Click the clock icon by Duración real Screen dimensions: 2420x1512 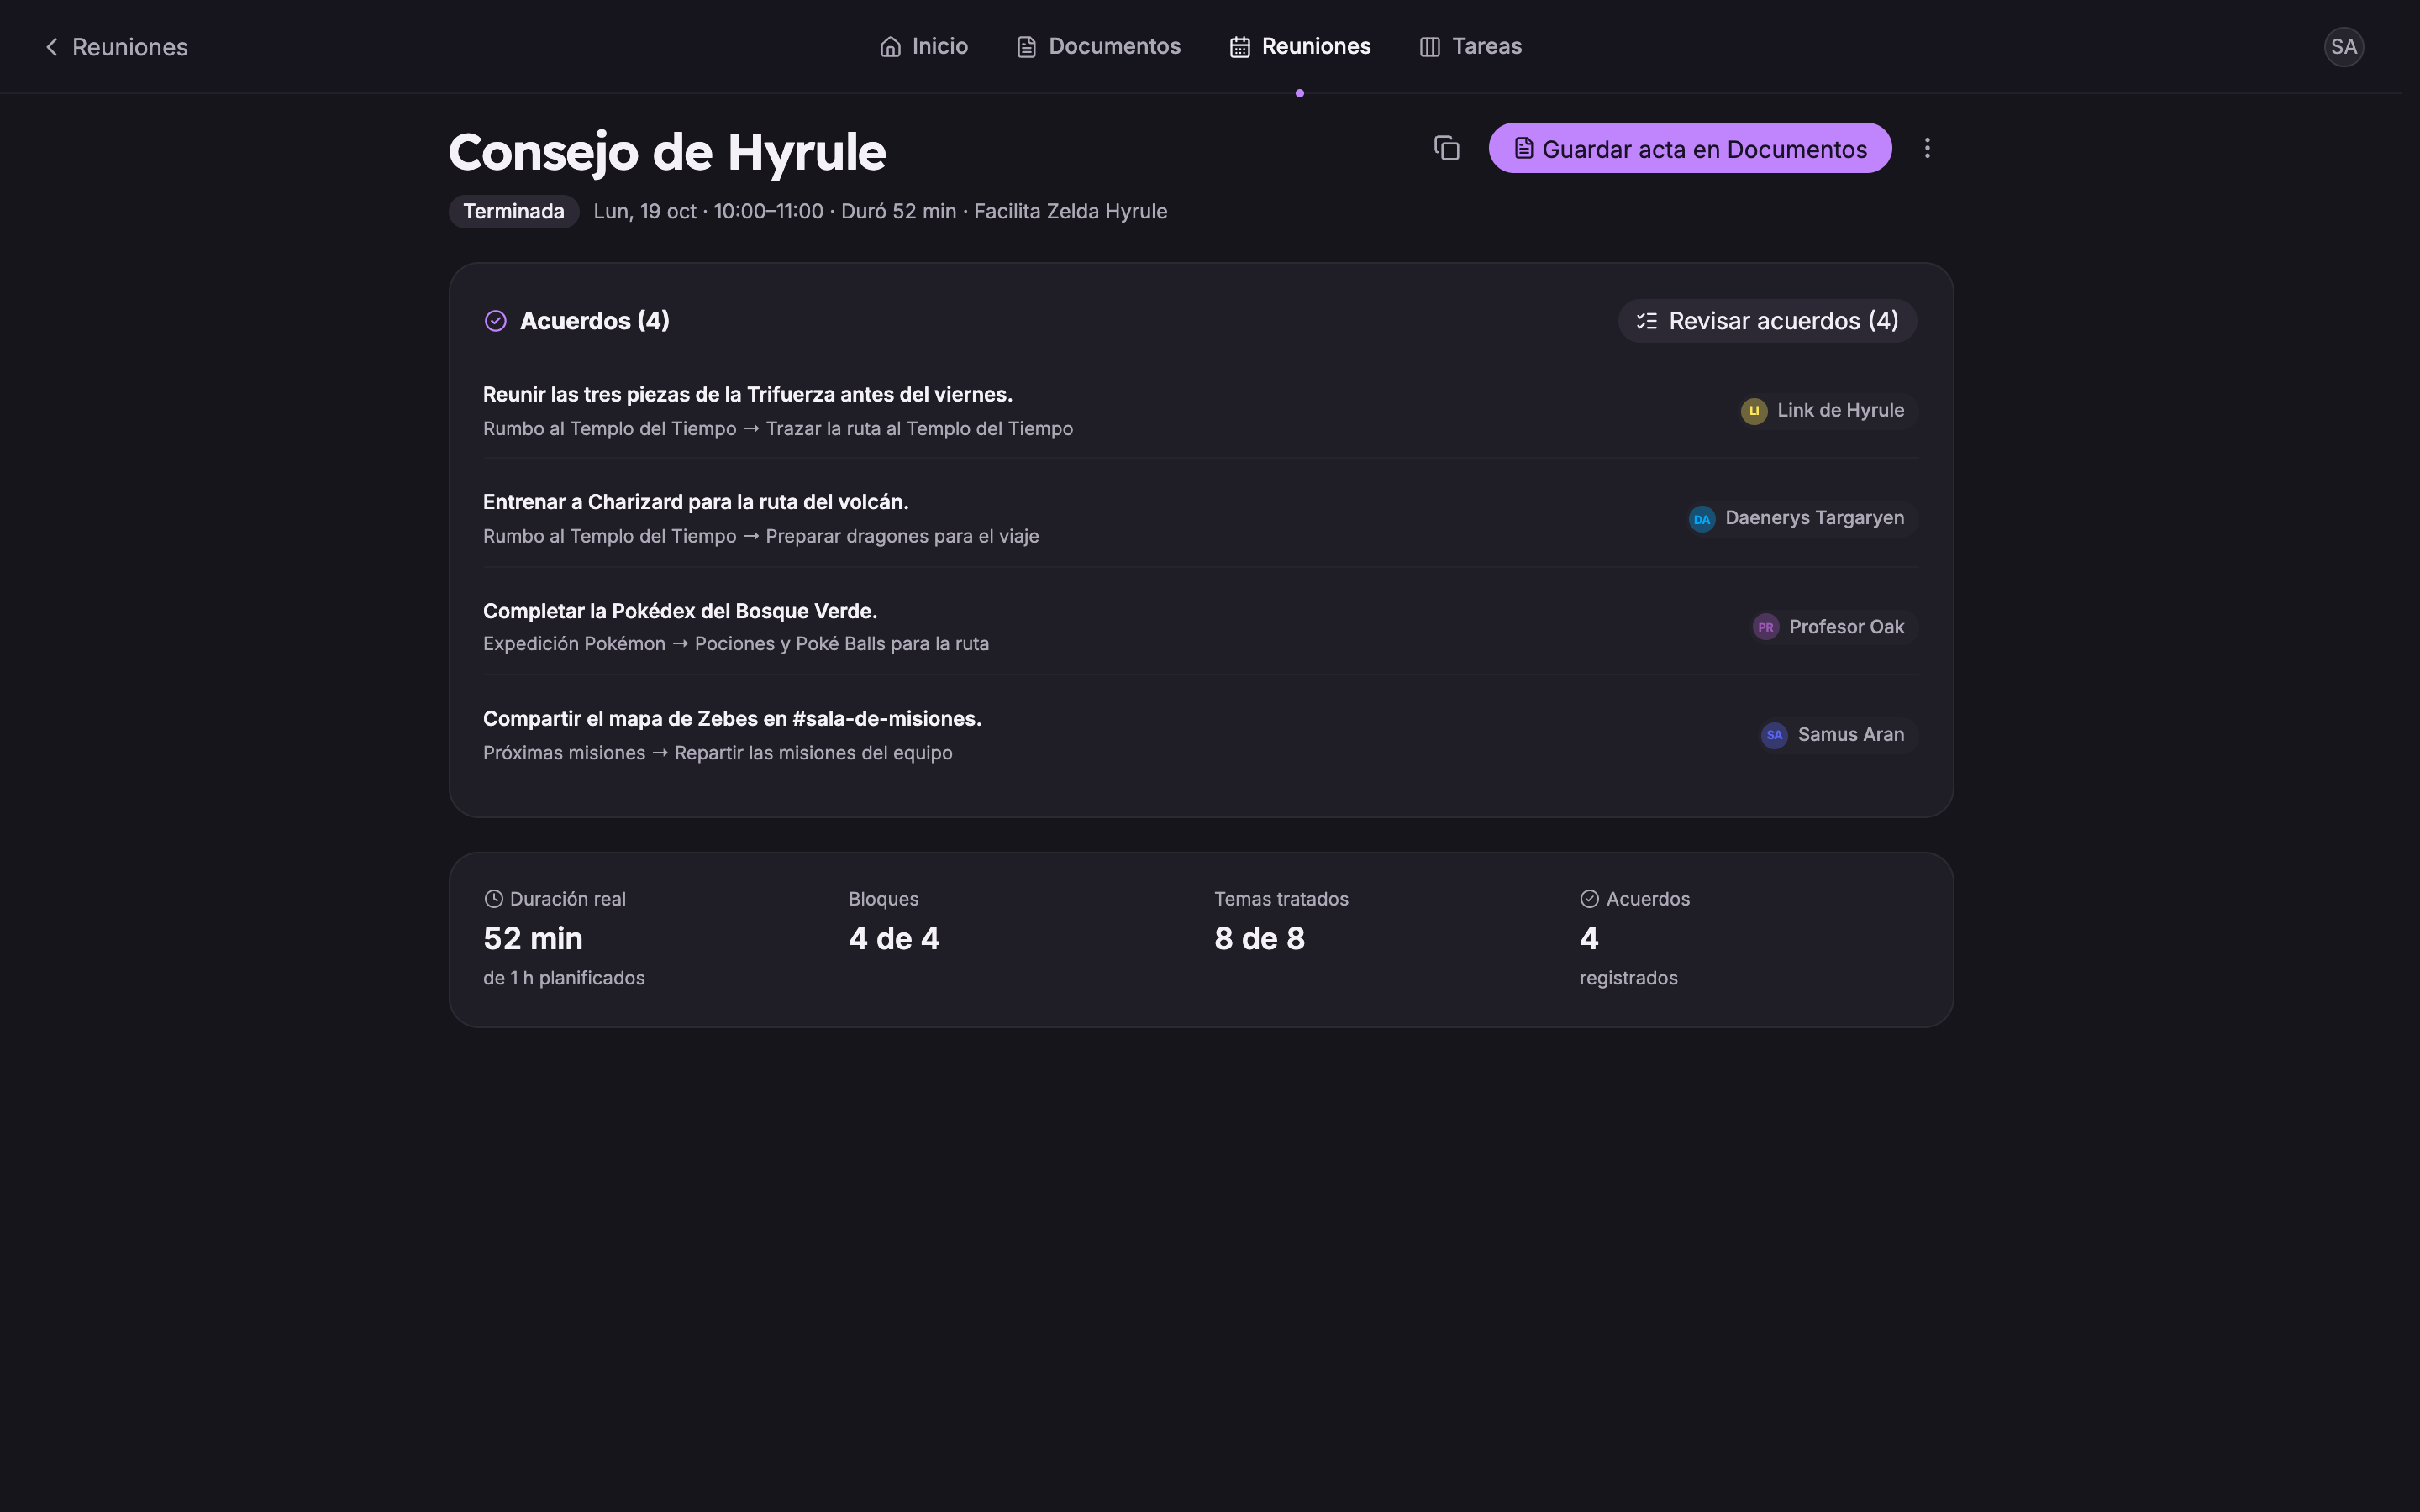[493, 899]
